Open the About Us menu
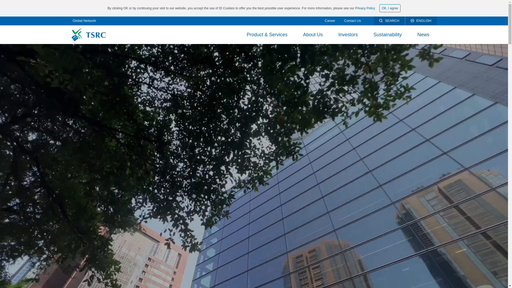Viewport: 512px width, 288px height. click(x=313, y=35)
